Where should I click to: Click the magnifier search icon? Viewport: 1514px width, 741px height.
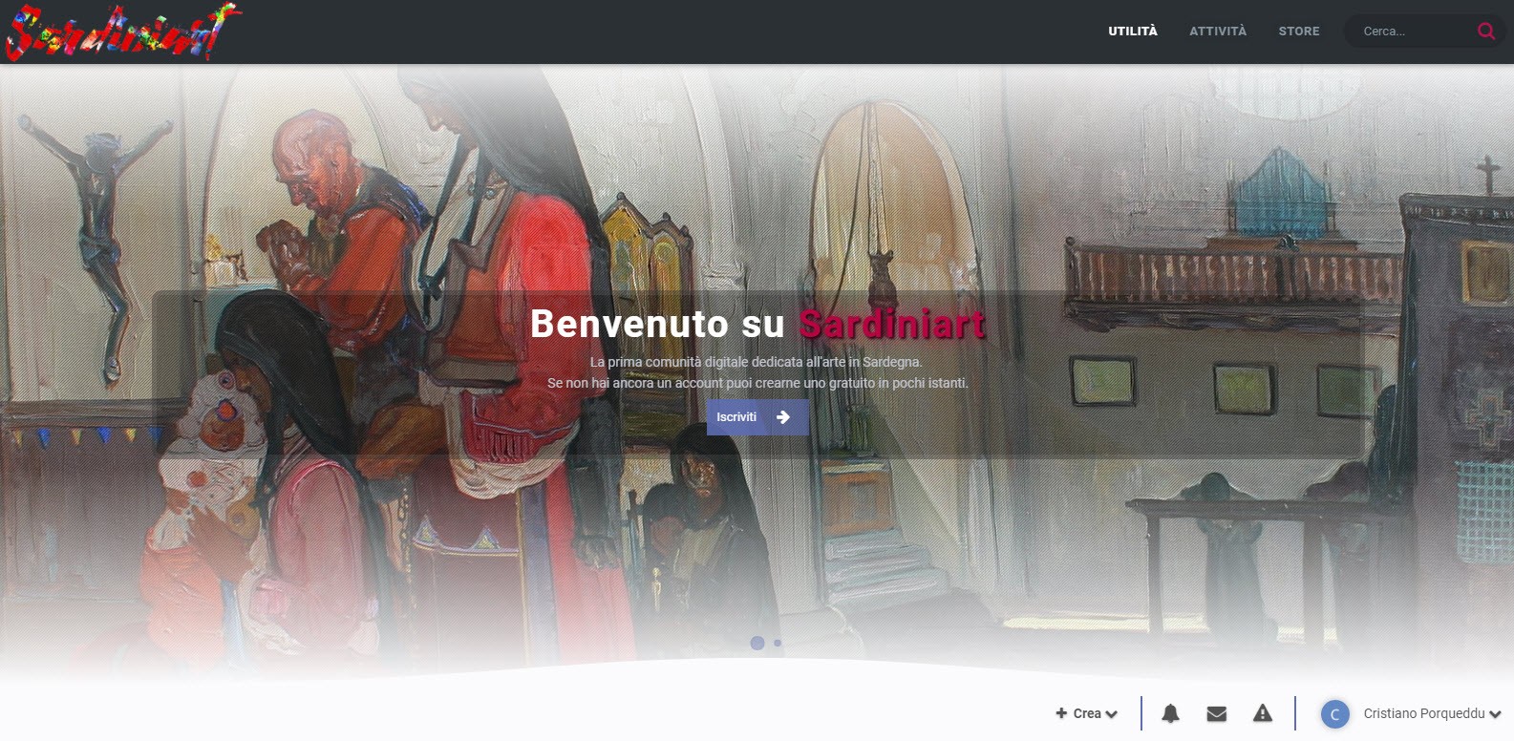[1486, 32]
